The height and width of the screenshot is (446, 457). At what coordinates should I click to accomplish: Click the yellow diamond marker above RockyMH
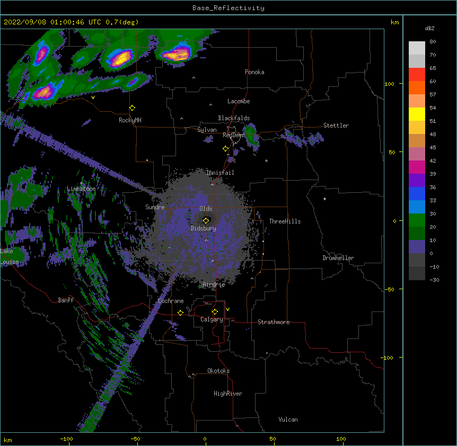tap(133, 108)
